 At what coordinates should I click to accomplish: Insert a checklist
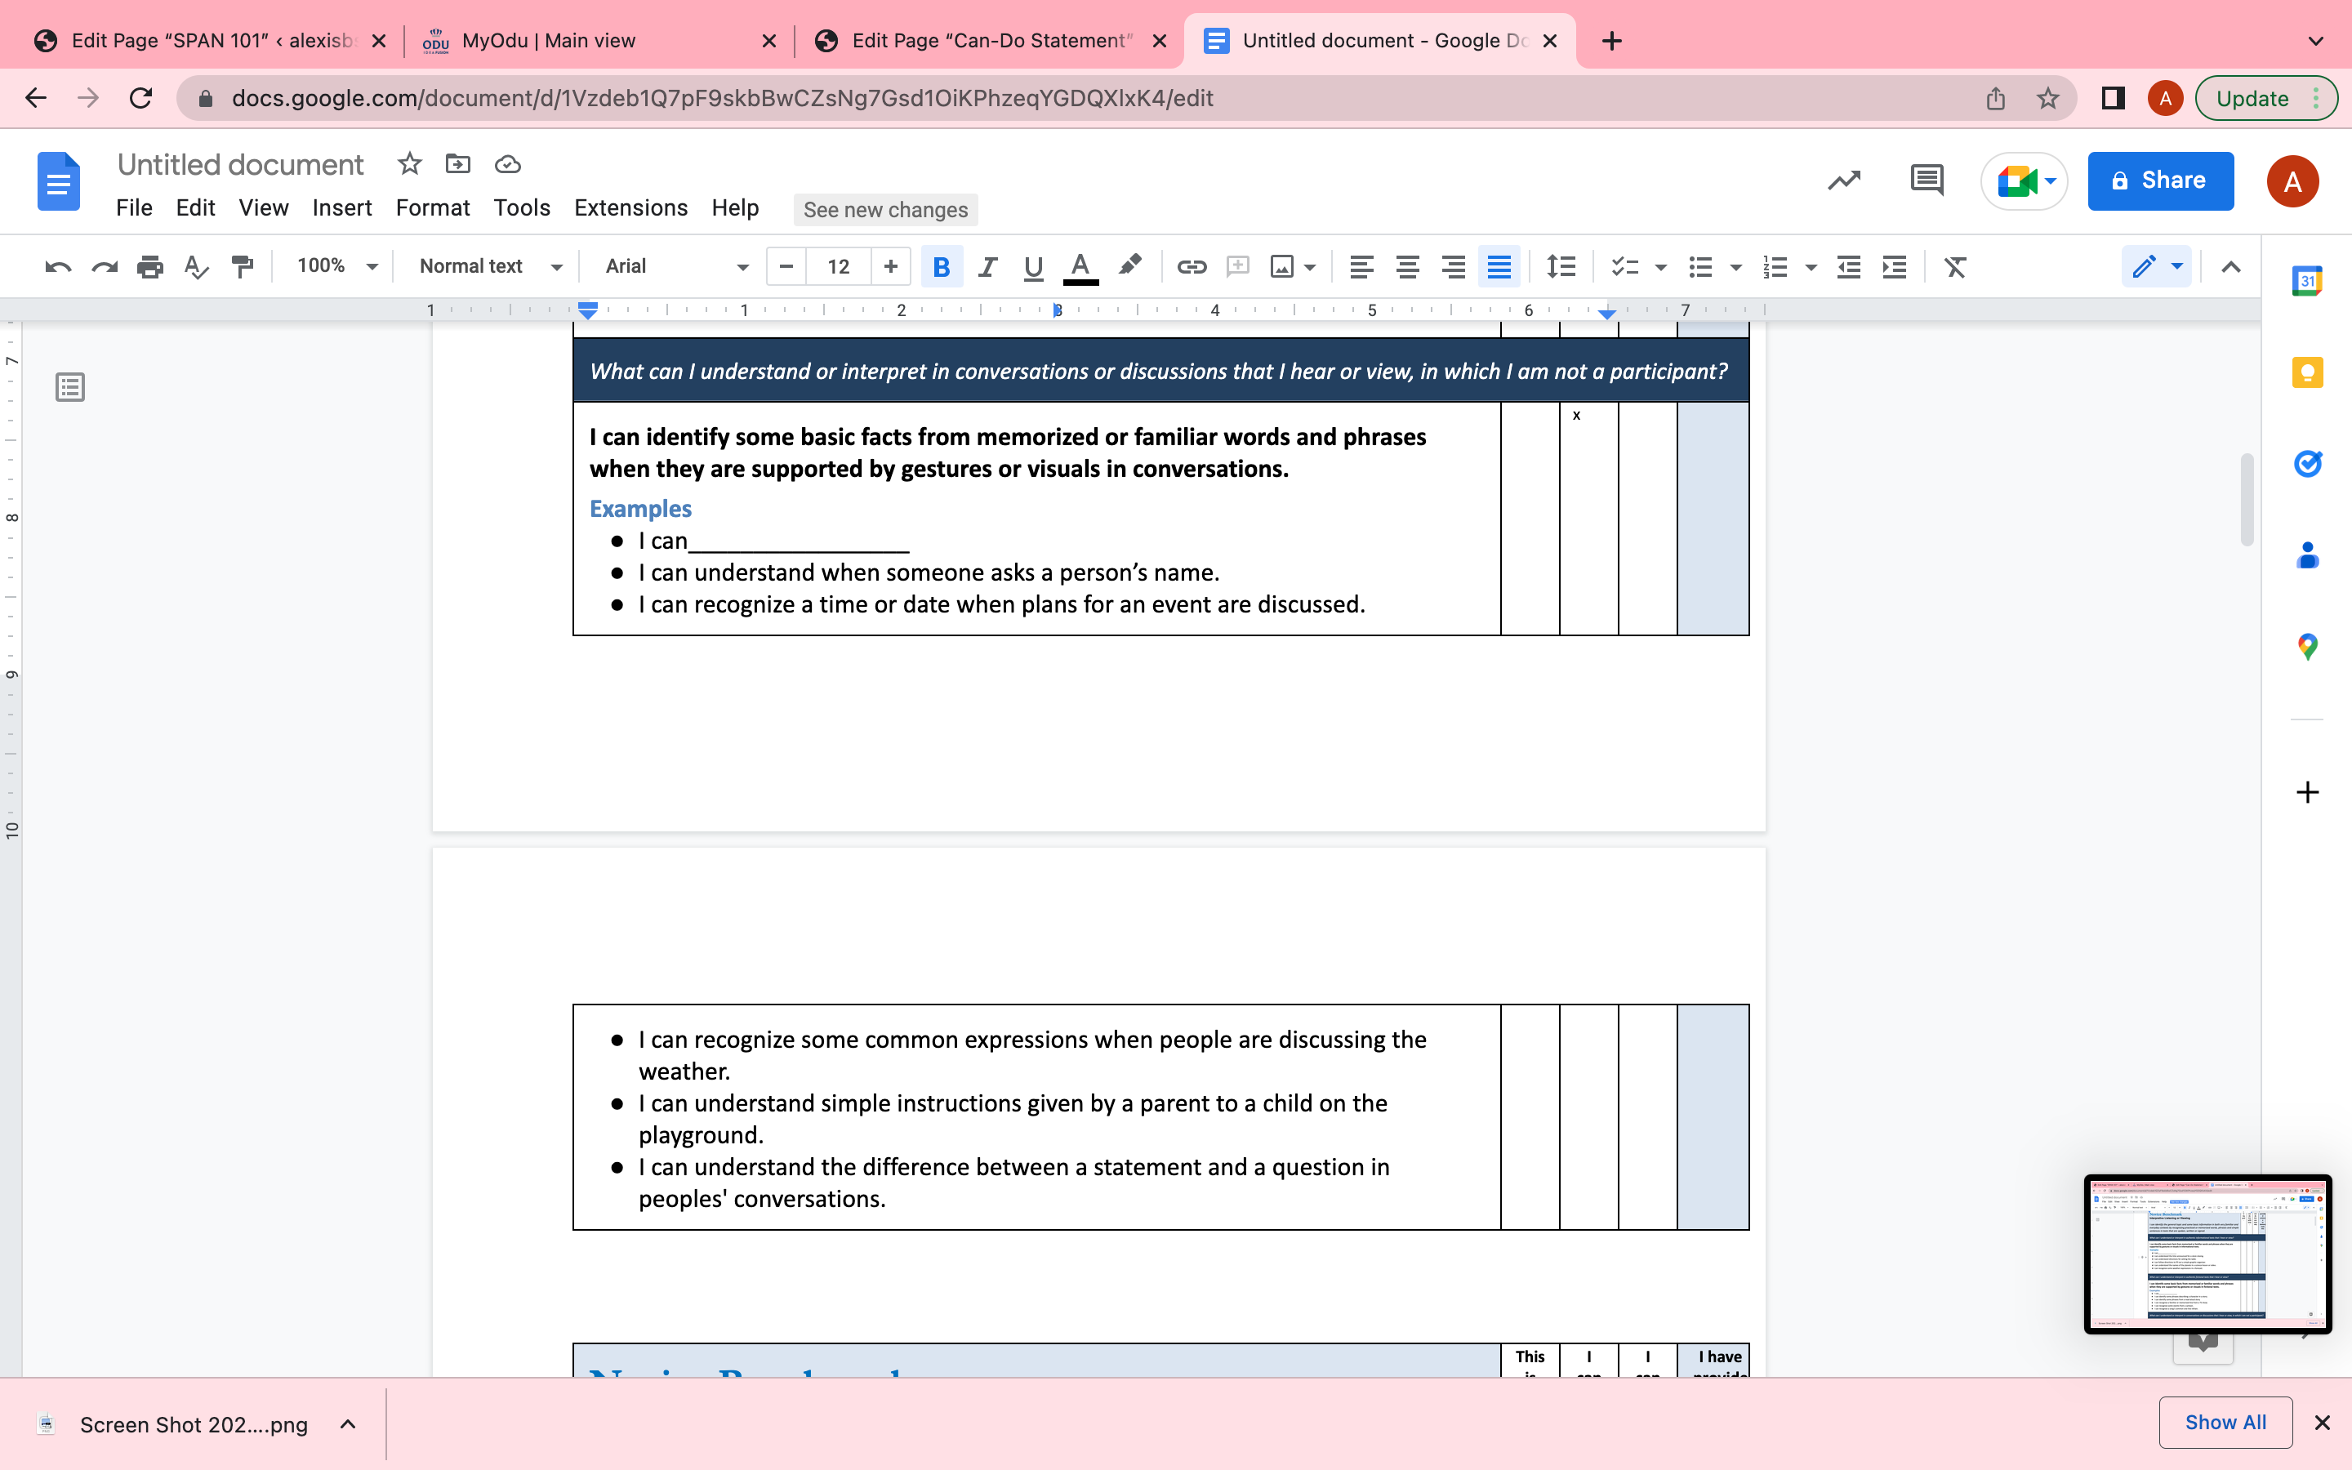(x=1624, y=266)
